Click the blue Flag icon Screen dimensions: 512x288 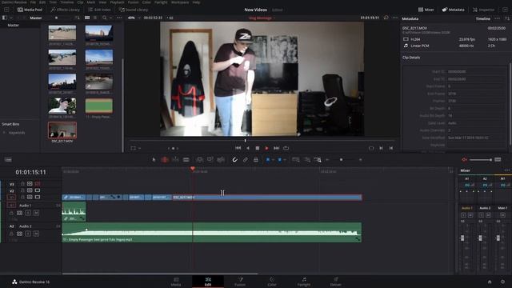pos(268,160)
